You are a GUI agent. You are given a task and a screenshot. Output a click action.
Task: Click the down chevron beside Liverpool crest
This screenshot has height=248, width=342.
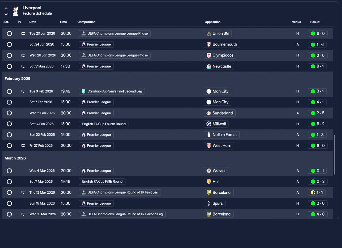click(x=6, y=14)
